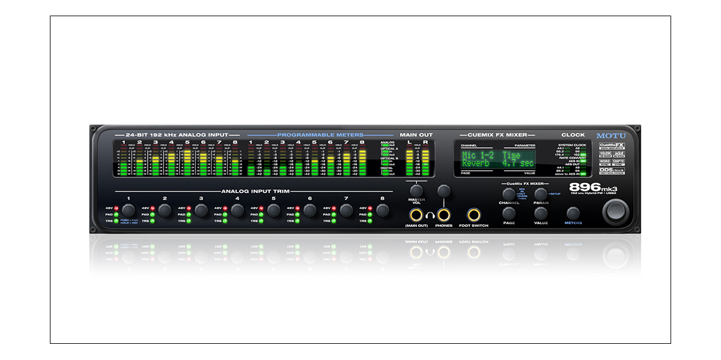Click the MOTU logo
Image resolution: width=721 pixels, height=360 pixels.
tap(611, 136)
